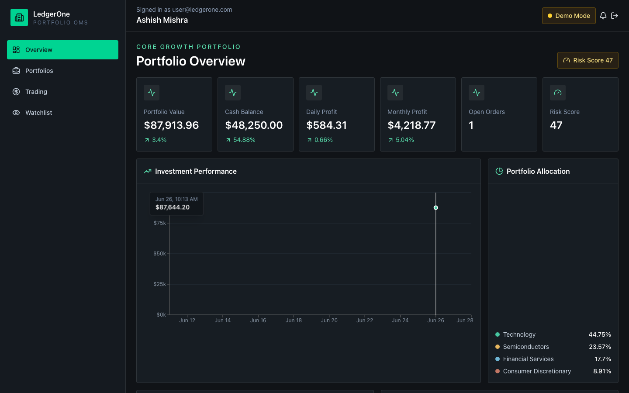629x393 pixels.
Task: Click the green Technology legend dot
Action: (498, 334)
